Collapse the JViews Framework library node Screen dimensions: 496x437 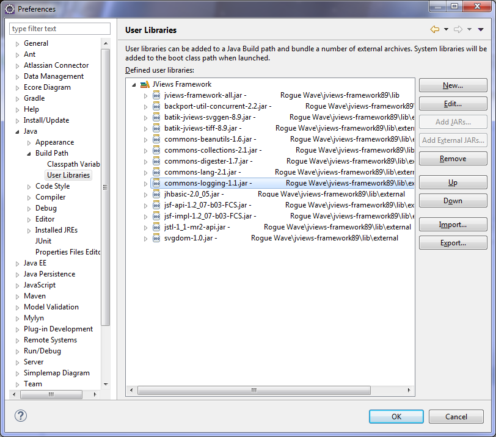click(x=134, y=84)
